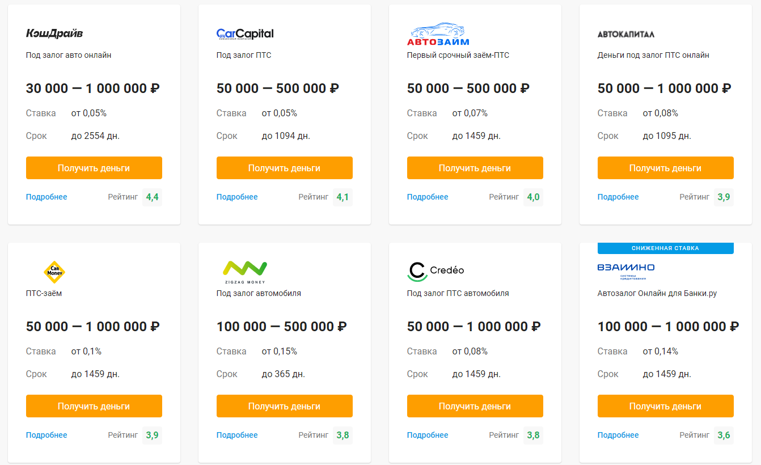Open Подробнее link for Автокапитал
This screenshot has width=761, height=465.
618,197
